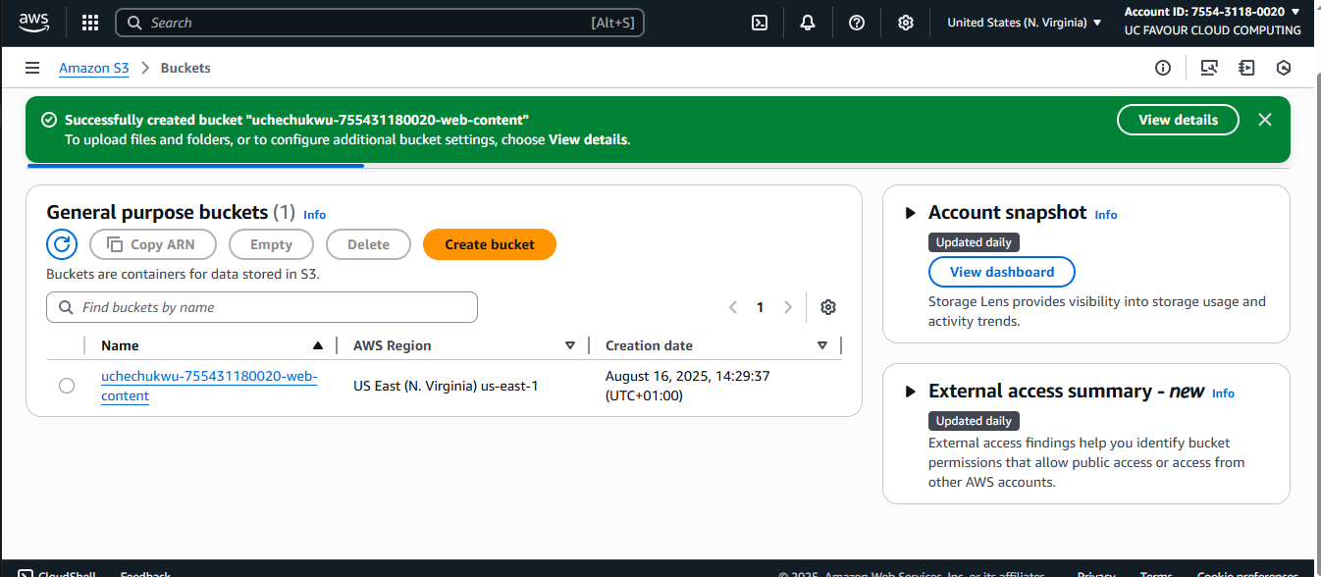This screenshot has width=1321, height=577.
Task: Open console settings gear in top bar
Action: pyautogui.click(x=906, y=23)
